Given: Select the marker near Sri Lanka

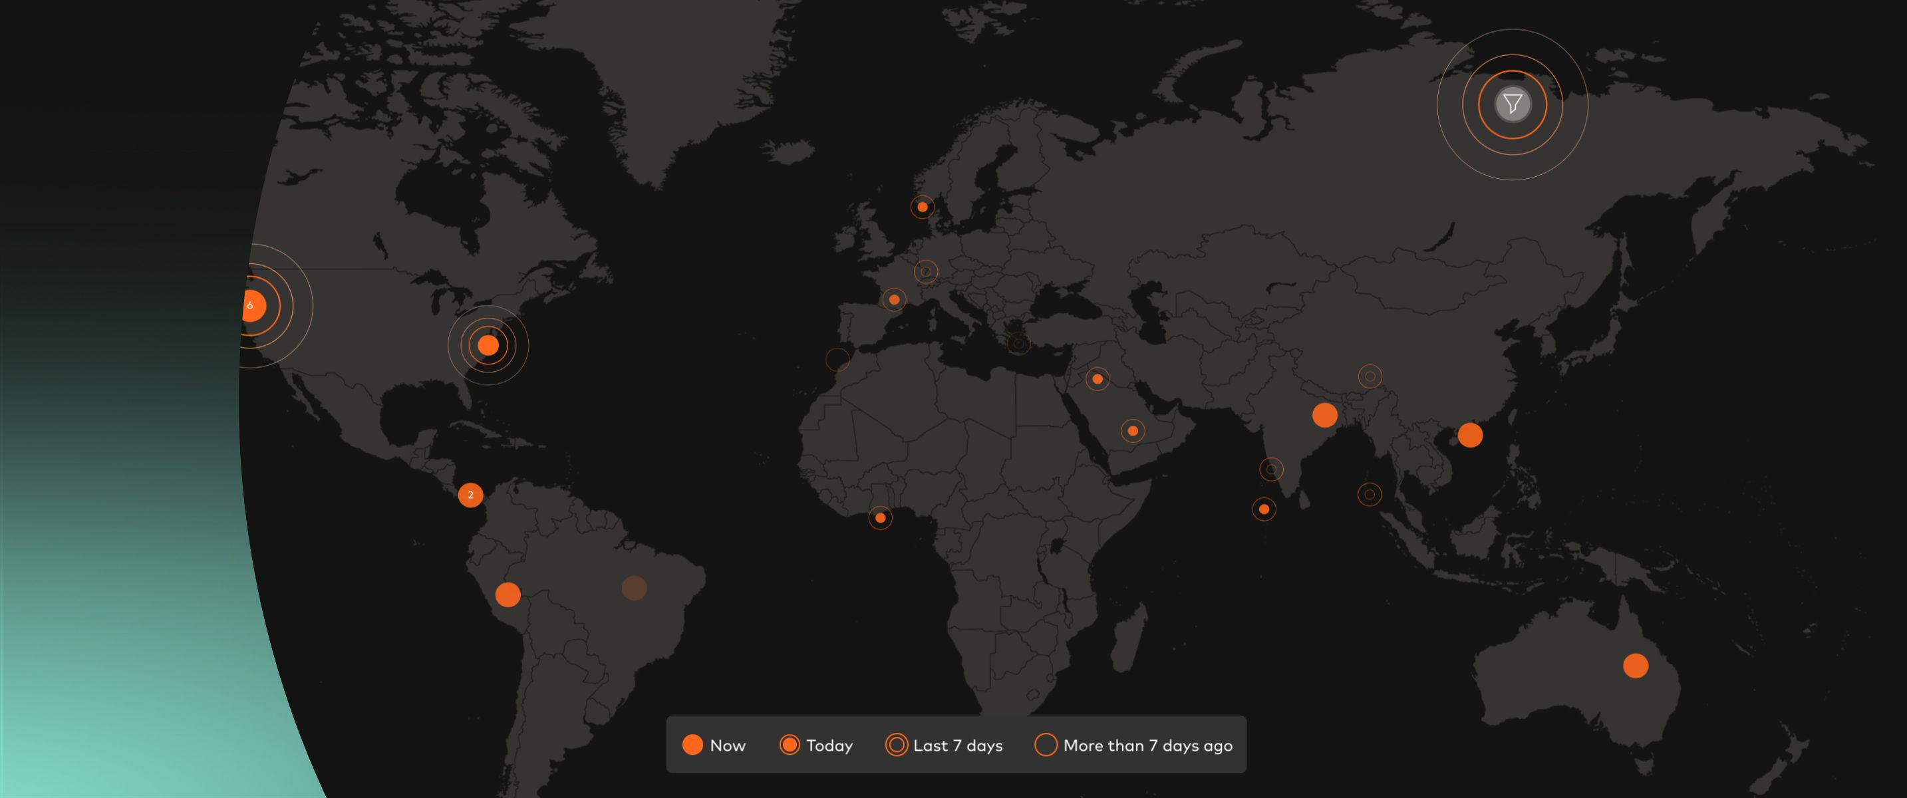Looking at the screenshot, I should pyautogui.click(x=1264, y=509).
